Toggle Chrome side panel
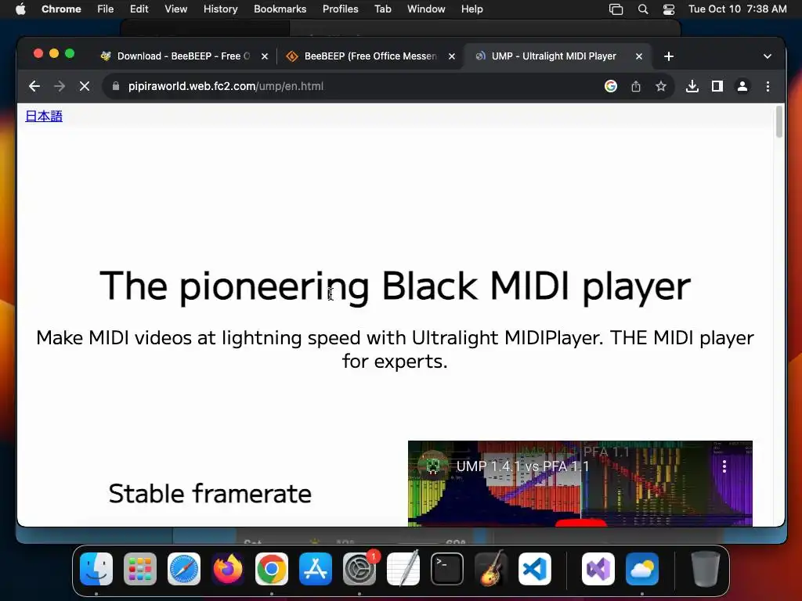Image resolution: width=802 pixels, height=601 pixels. pyautogui.click(x=717, y=86)
